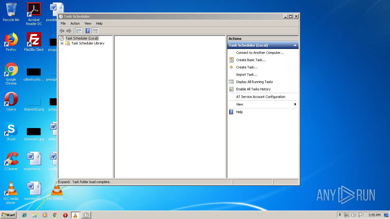Select the experience… Word document on desktop
The height and width of the screenshot is (219, 390).
[x=34, y=161]
